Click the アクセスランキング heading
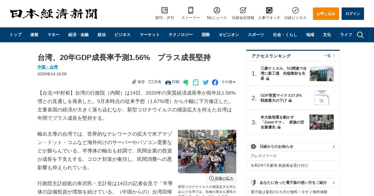This screenshot has height=196, width=374. coord(271,56)
